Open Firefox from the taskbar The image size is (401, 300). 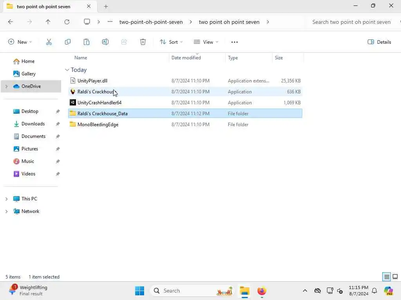tap(262, 291)
